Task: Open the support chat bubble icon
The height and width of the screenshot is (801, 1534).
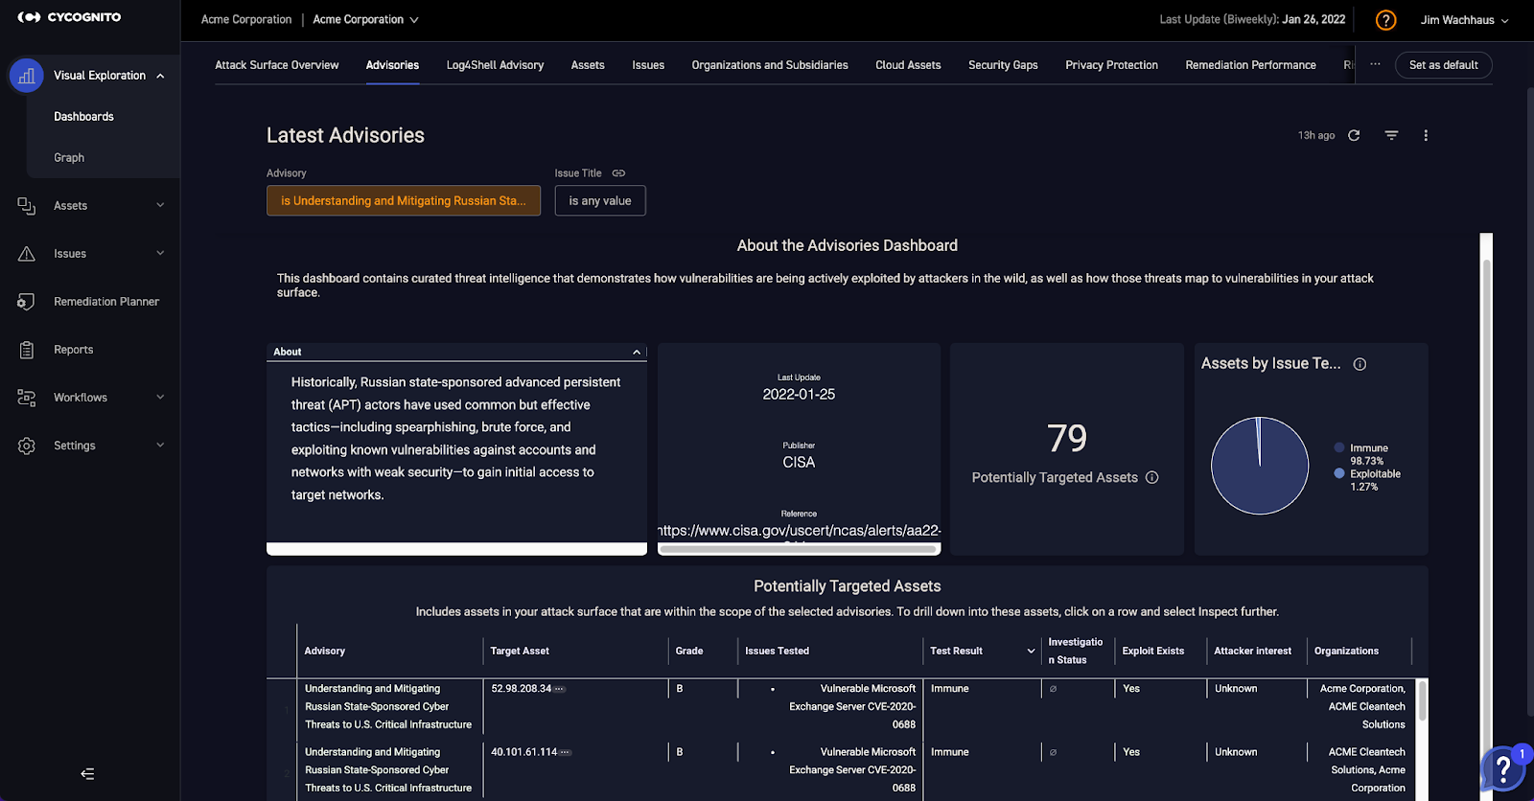Action: 1503,767
